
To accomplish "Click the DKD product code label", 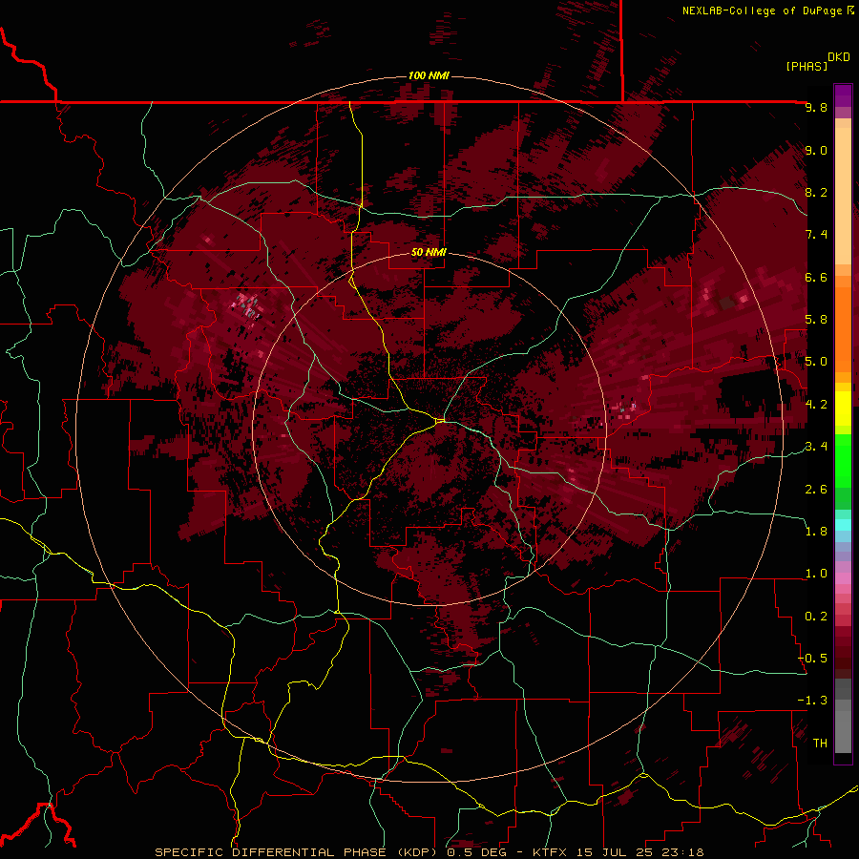I will pyautogui.click(x=839, y=57).
